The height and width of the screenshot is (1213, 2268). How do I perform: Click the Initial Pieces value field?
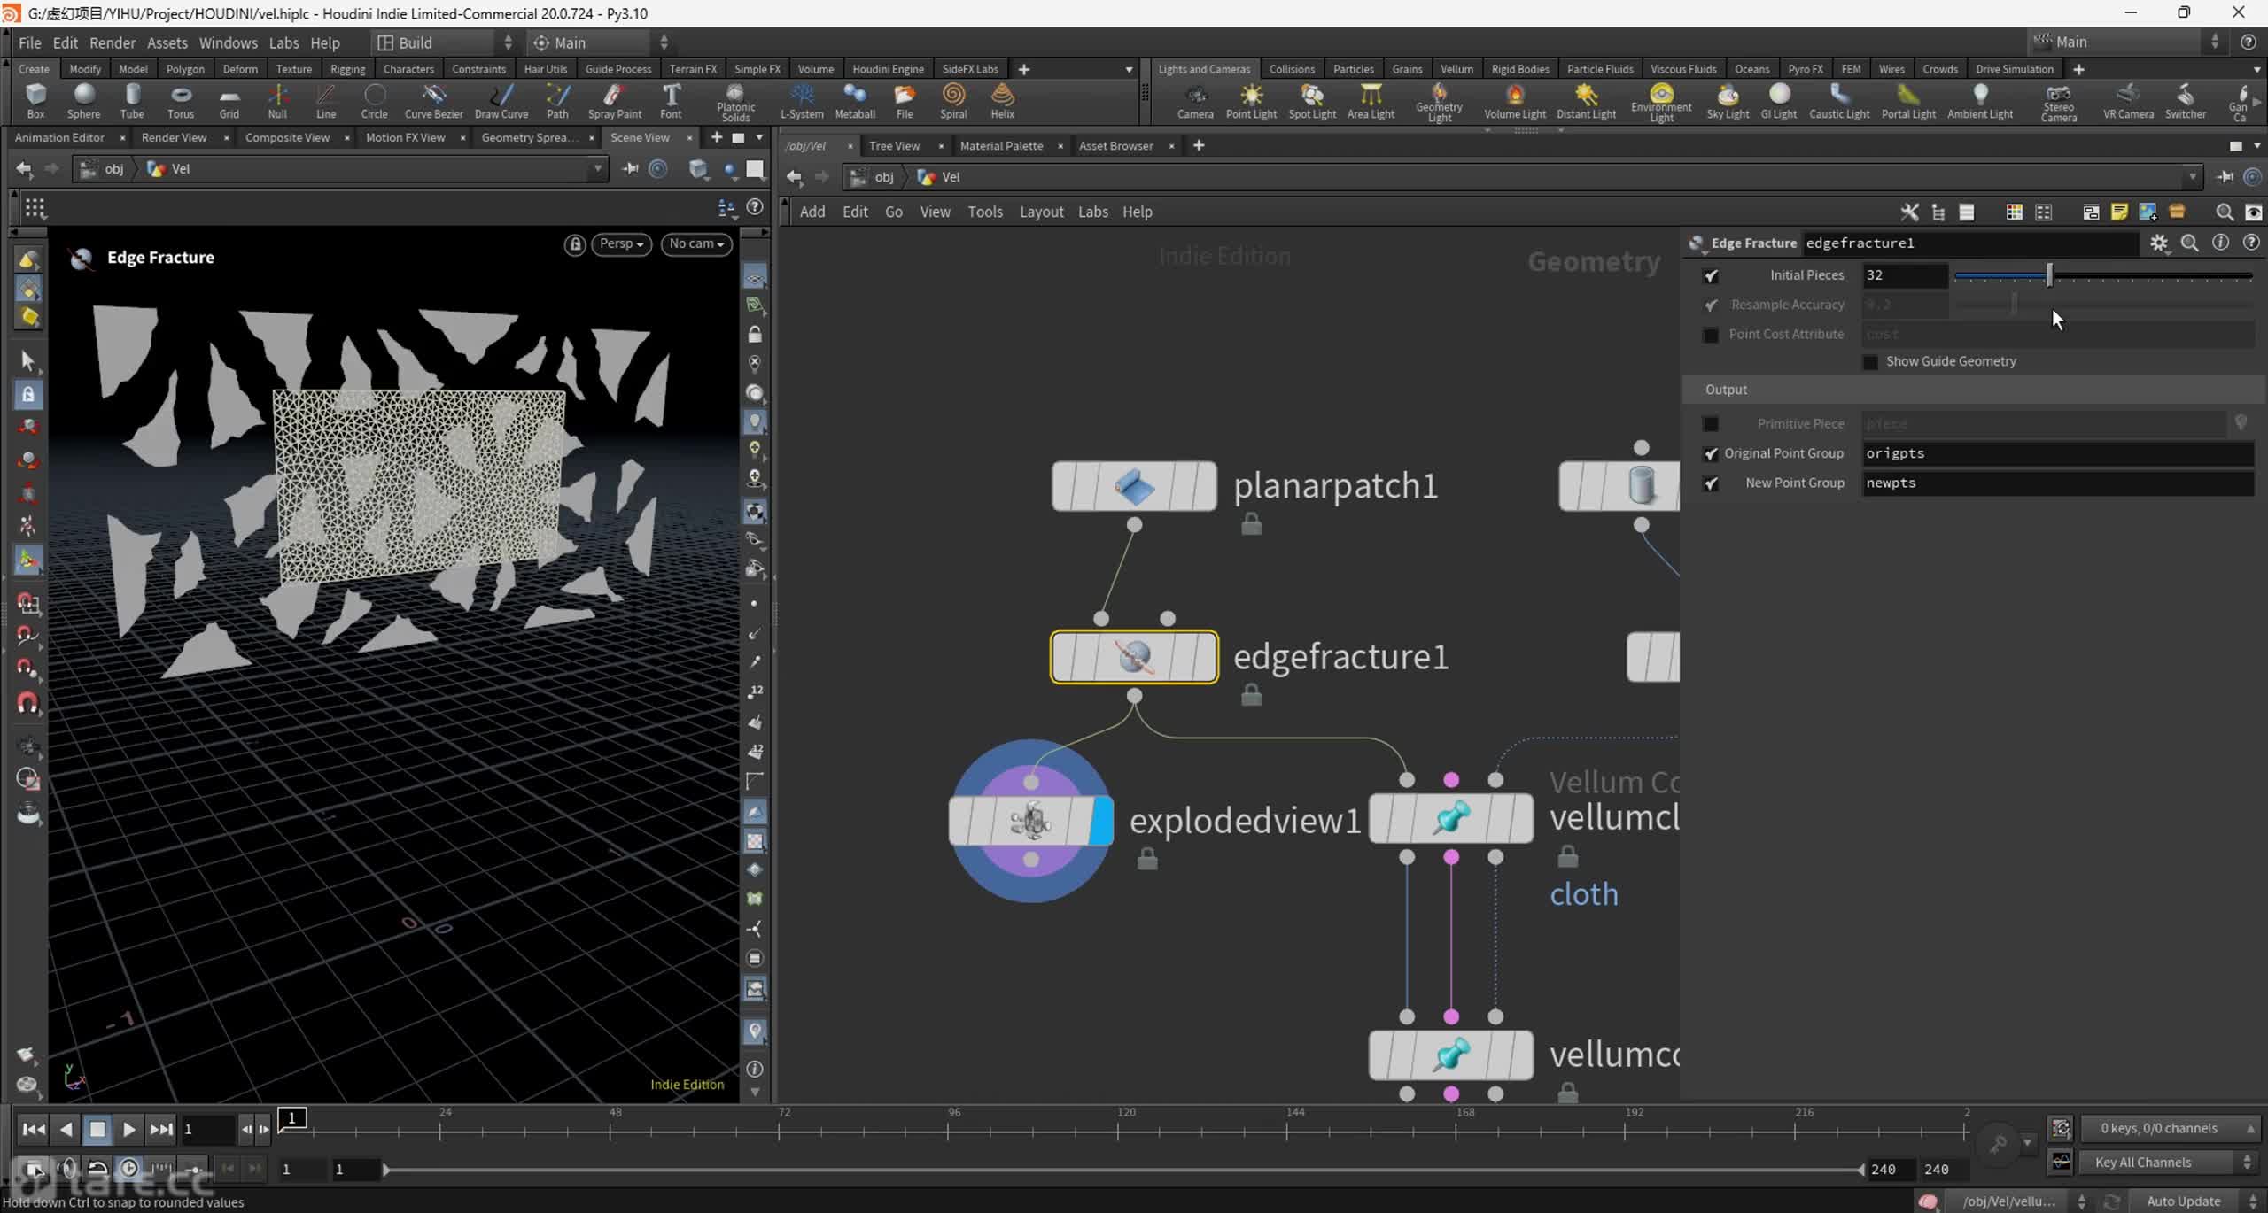1905,275
